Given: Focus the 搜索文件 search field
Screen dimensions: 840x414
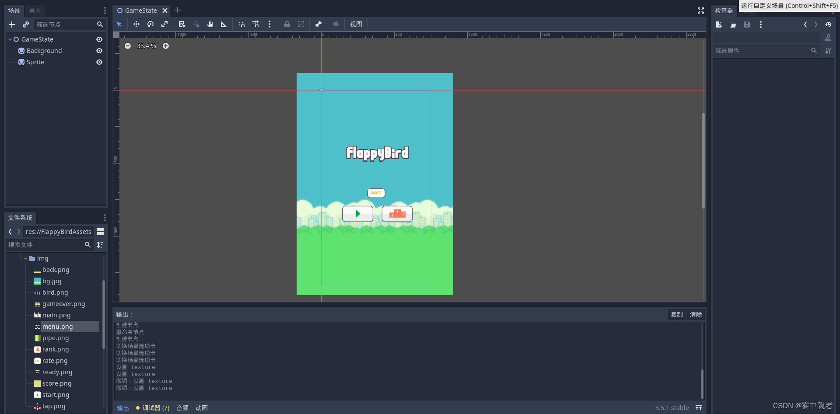Looking at the screenshot, I should tap(49, 245).
